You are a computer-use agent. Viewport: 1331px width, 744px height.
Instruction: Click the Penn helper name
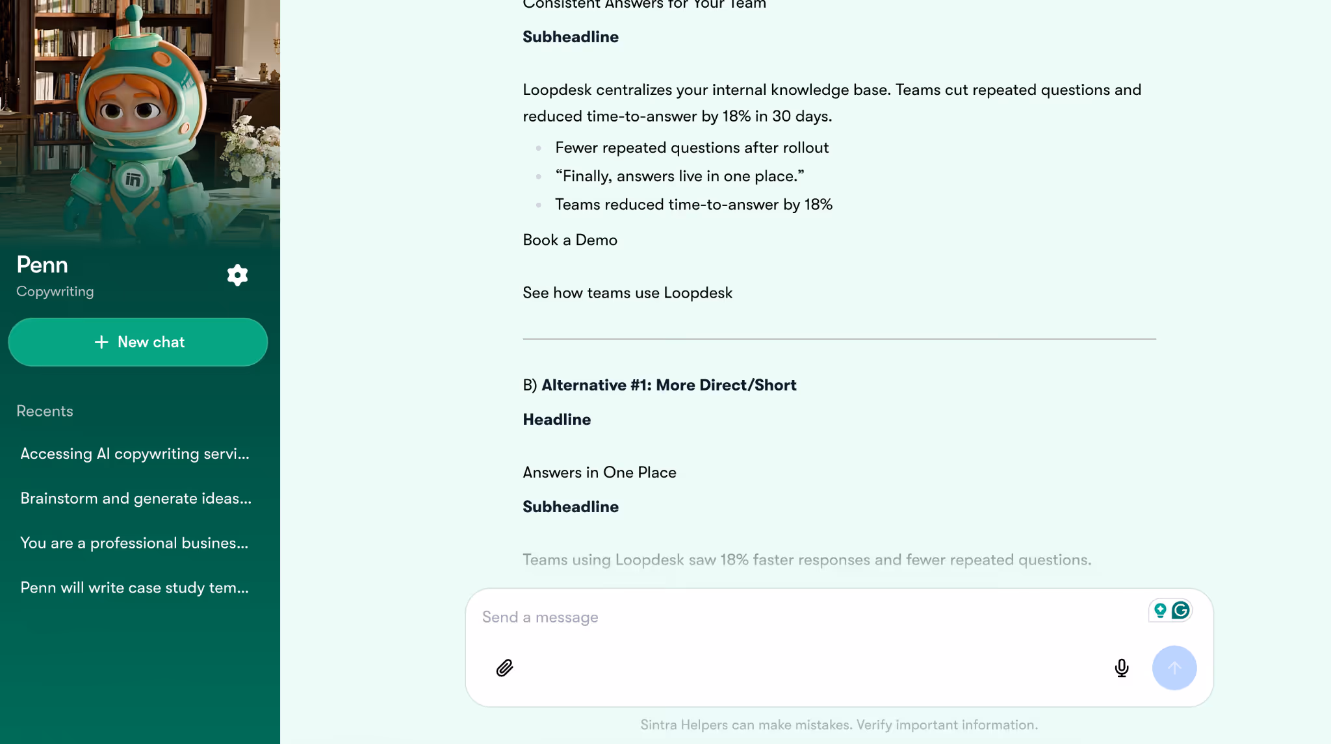(42, 265)
